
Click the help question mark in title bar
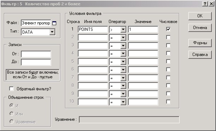point(205,4)
